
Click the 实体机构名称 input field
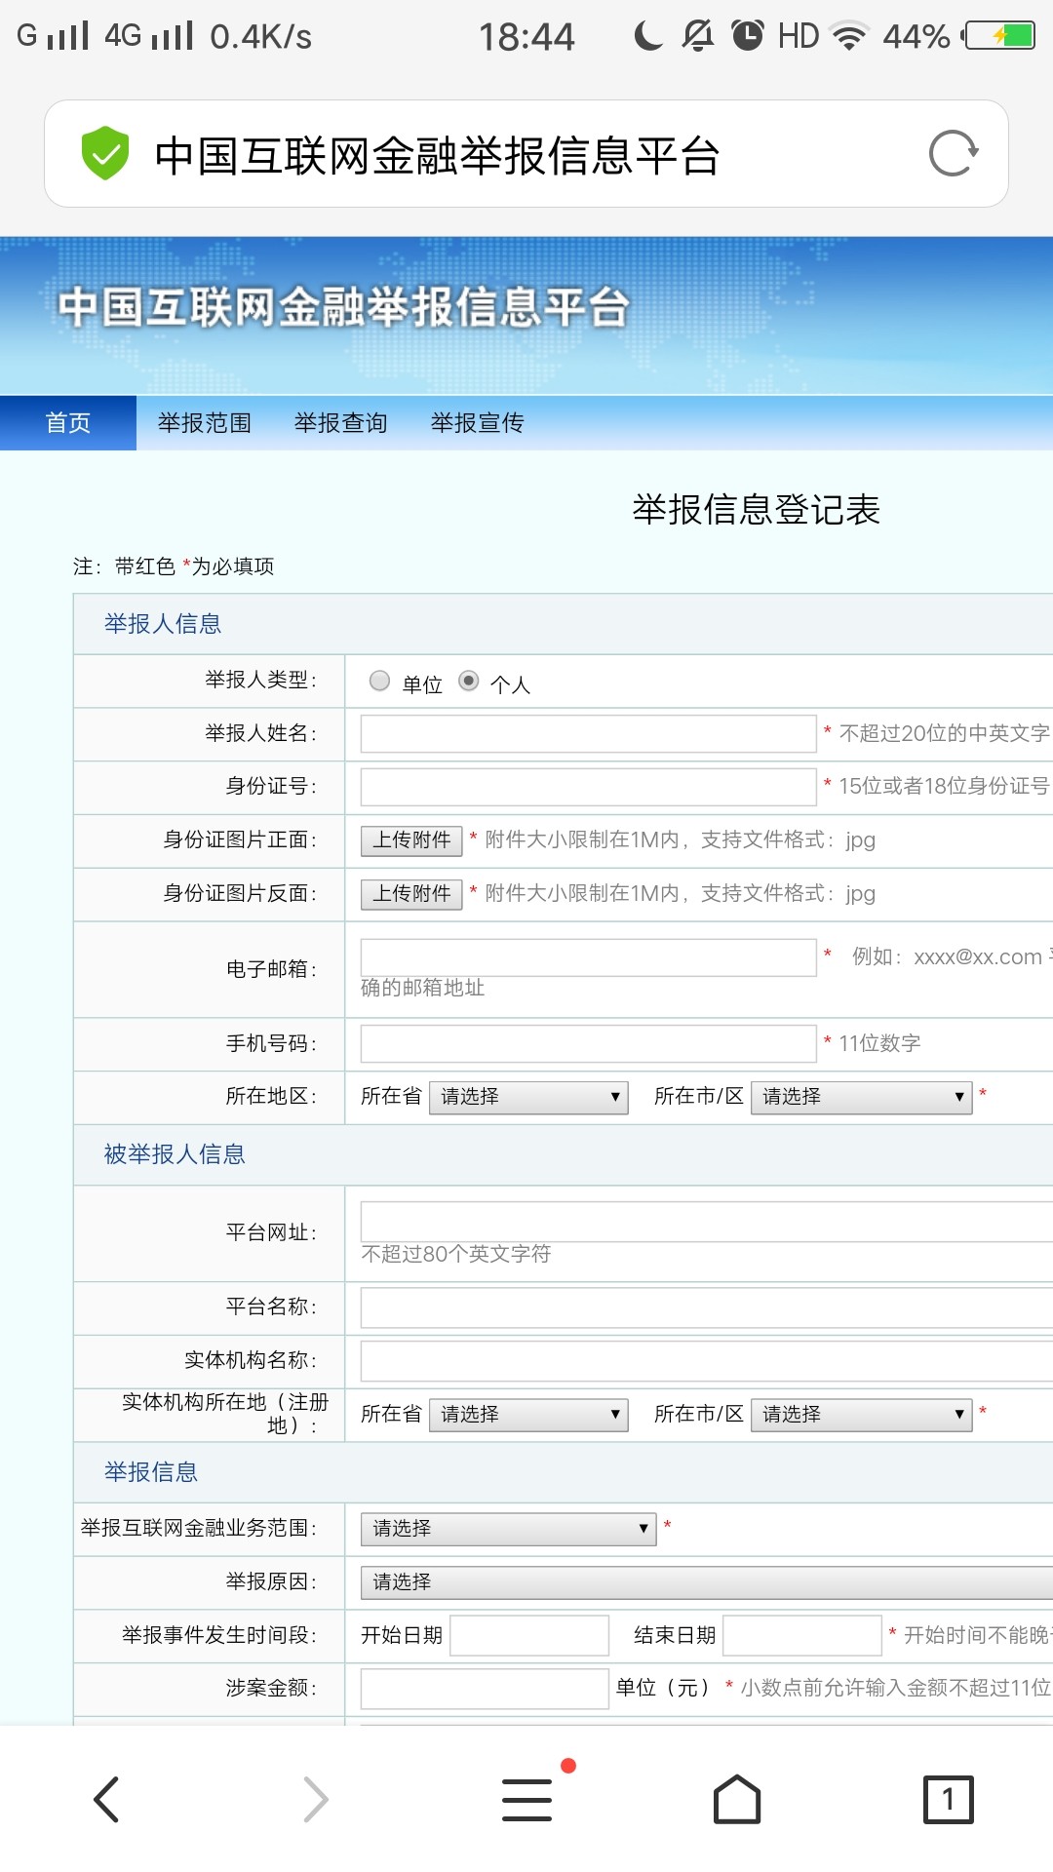click(707, 1361)
